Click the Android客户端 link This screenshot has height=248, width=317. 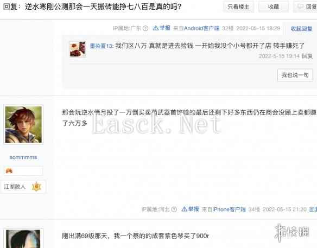201,28
